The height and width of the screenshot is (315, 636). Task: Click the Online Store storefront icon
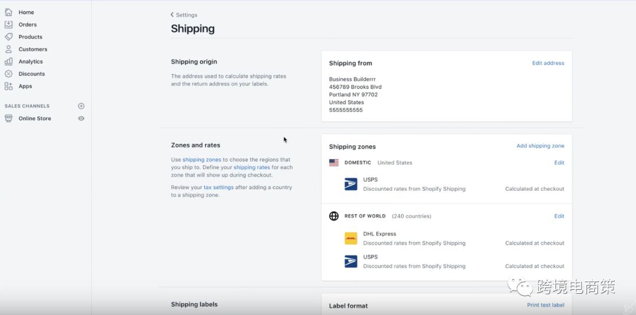(x=8, y=118)
